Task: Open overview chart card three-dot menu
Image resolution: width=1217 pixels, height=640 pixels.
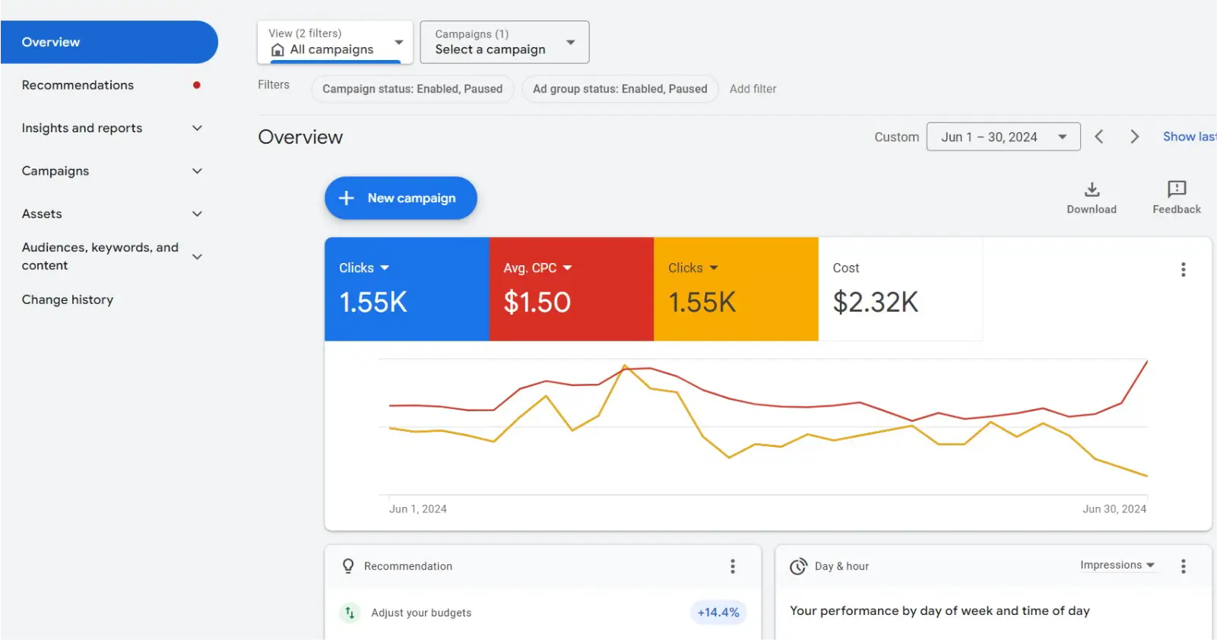Action: (1184, 269)
